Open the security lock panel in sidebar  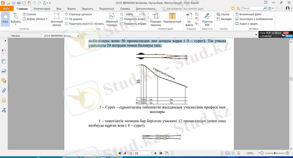pyautogui.click(x=4, y=100)
